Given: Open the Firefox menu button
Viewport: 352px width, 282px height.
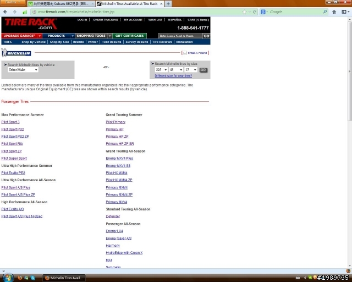Looking at the screenshot, I should pos(13,2).
